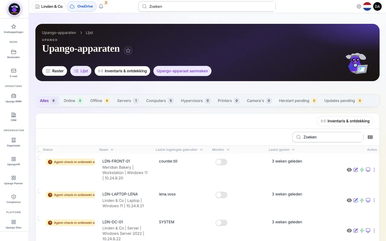The image size is (386, 241).
Task: Open OneDrive button in top bar
Action: point(81,6)
